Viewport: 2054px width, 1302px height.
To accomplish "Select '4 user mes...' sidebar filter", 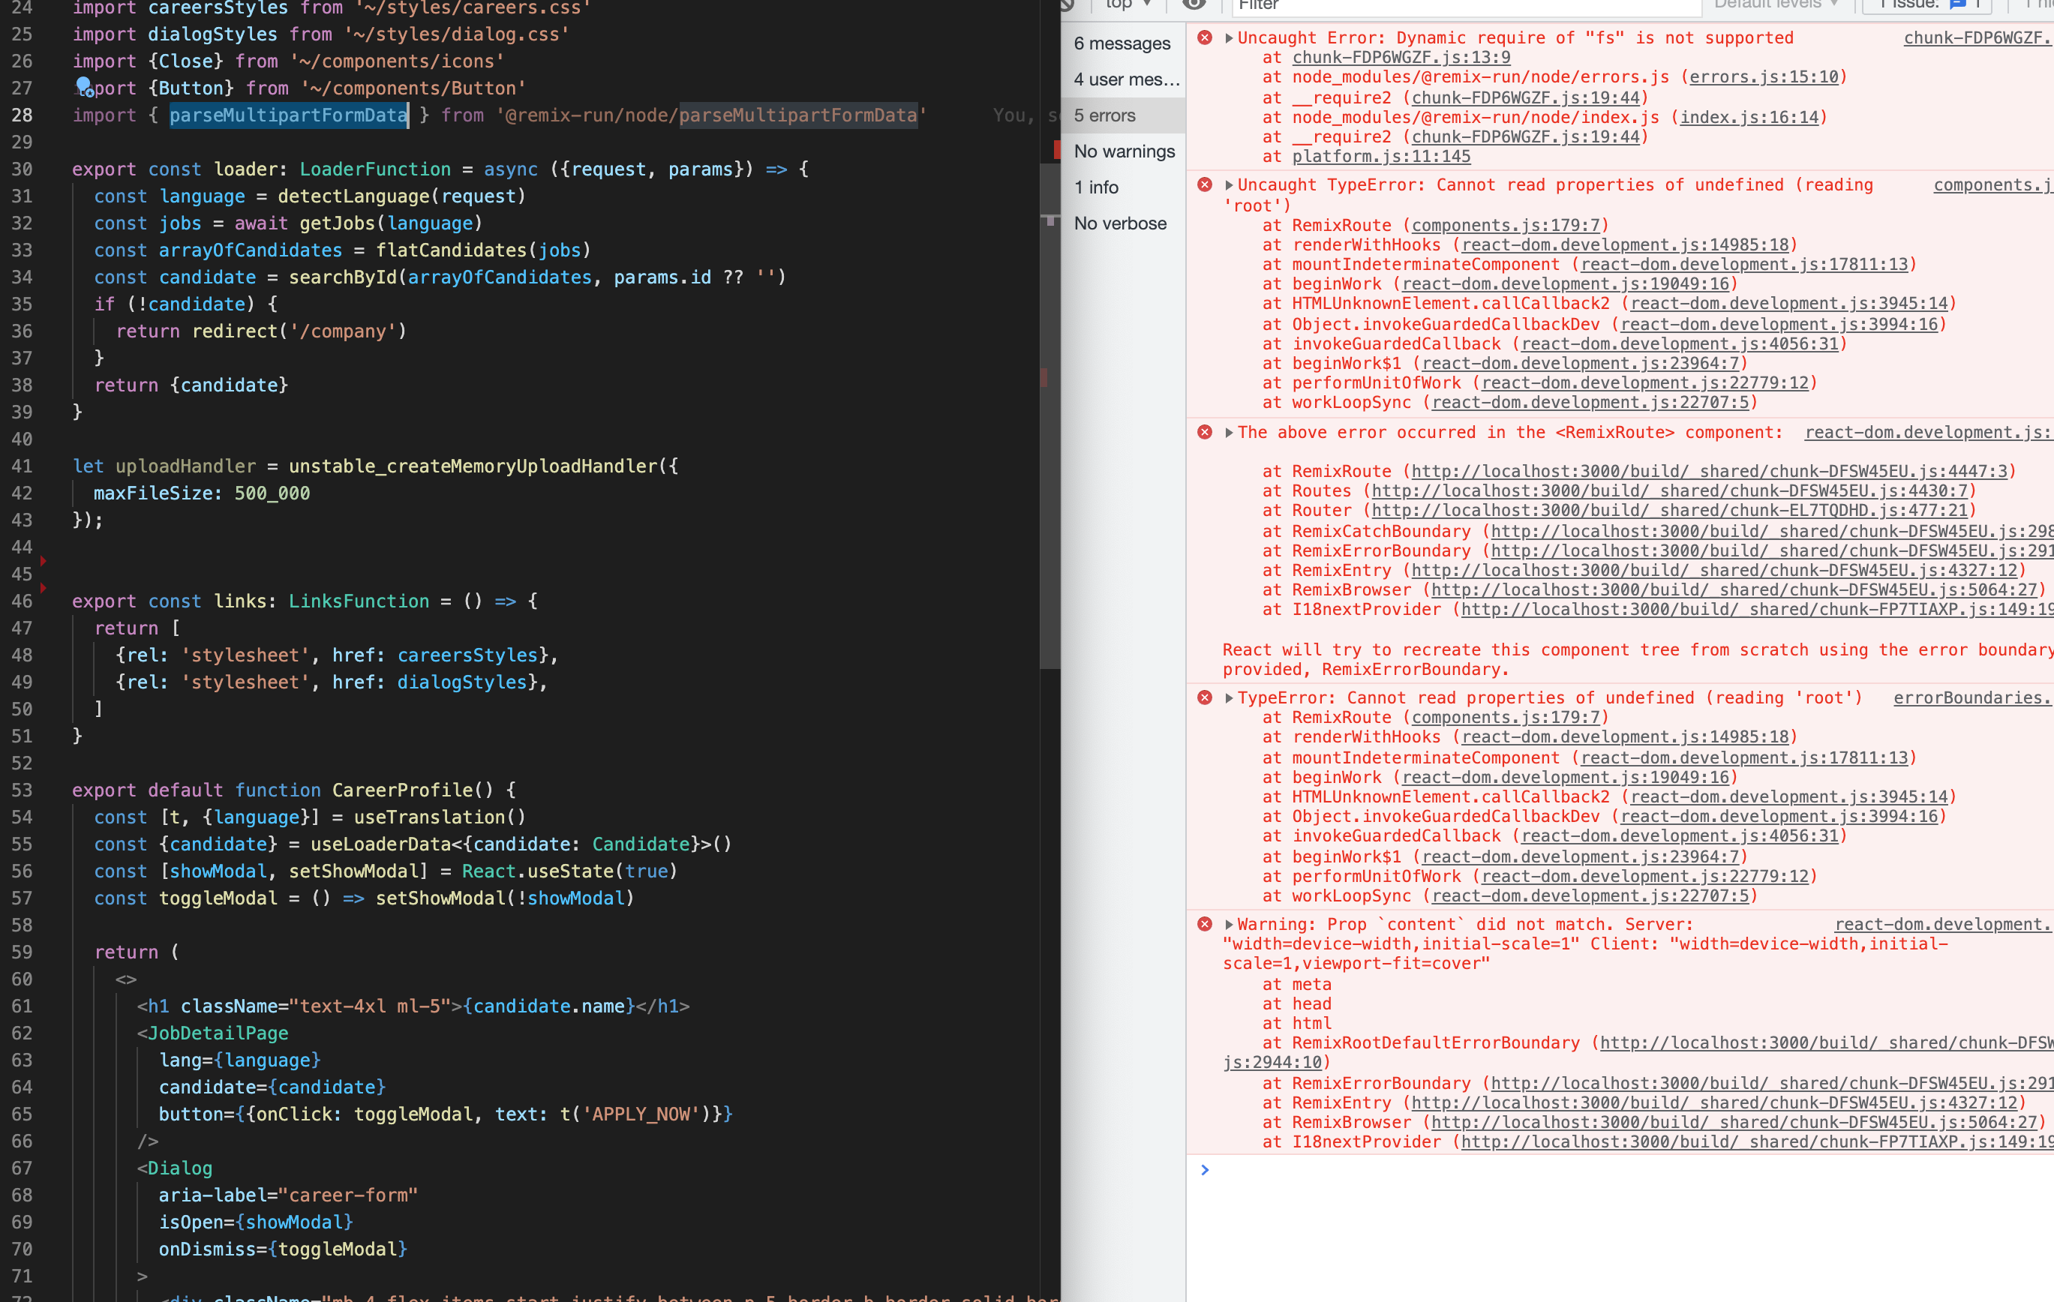I will [x=1122, y=79].
